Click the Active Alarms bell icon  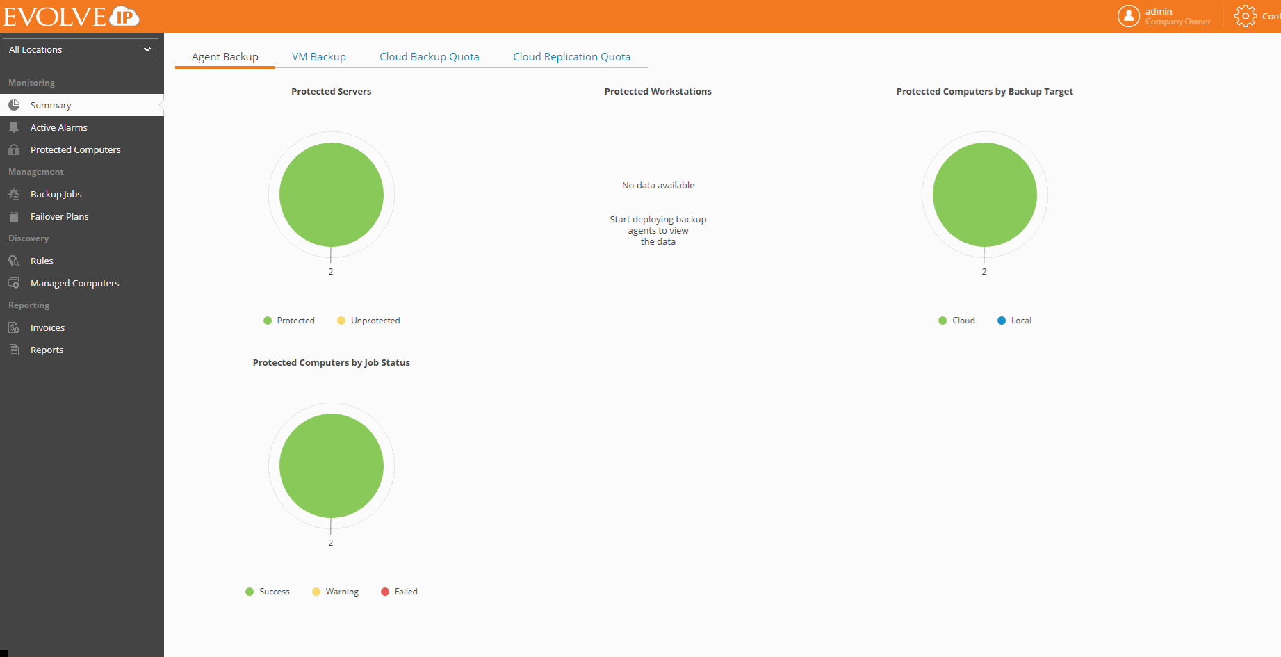tap(14, 127)
